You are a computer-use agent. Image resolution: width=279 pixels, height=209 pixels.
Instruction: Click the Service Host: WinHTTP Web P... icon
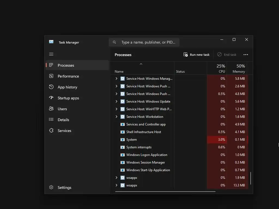(123, 109)
